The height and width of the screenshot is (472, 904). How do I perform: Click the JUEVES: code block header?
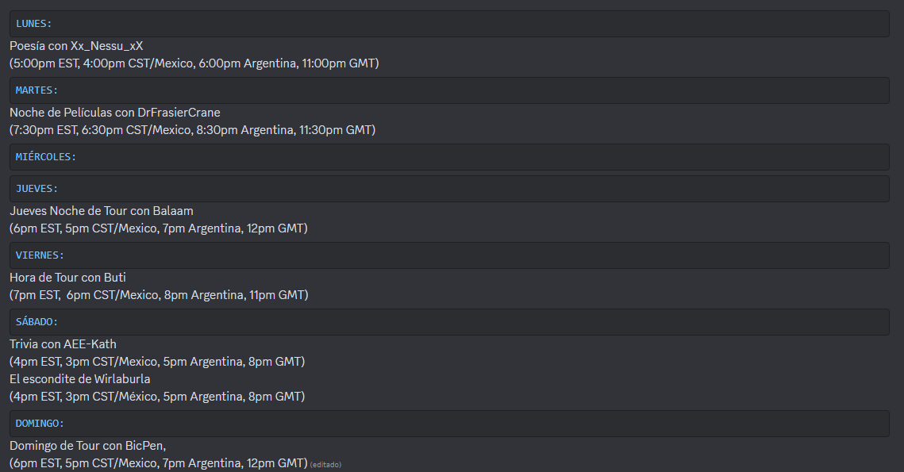coord(449,189)
